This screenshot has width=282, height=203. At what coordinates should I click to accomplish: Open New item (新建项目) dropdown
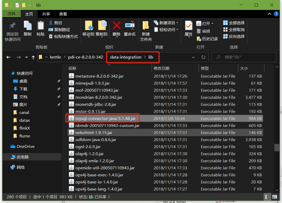click(x=166, y=23)
